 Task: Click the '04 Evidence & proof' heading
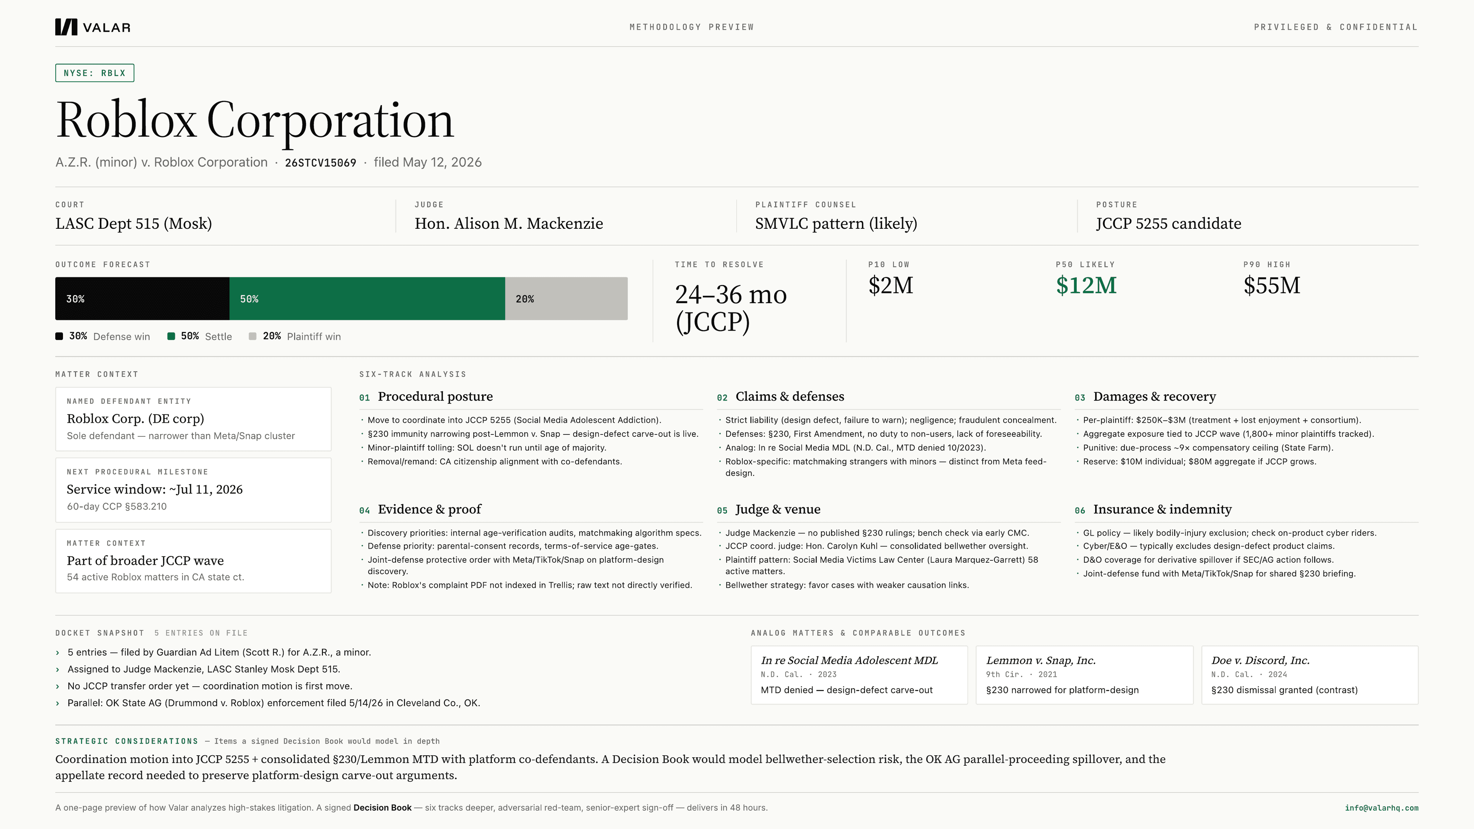pyautogui.click(x=420, y=509)
